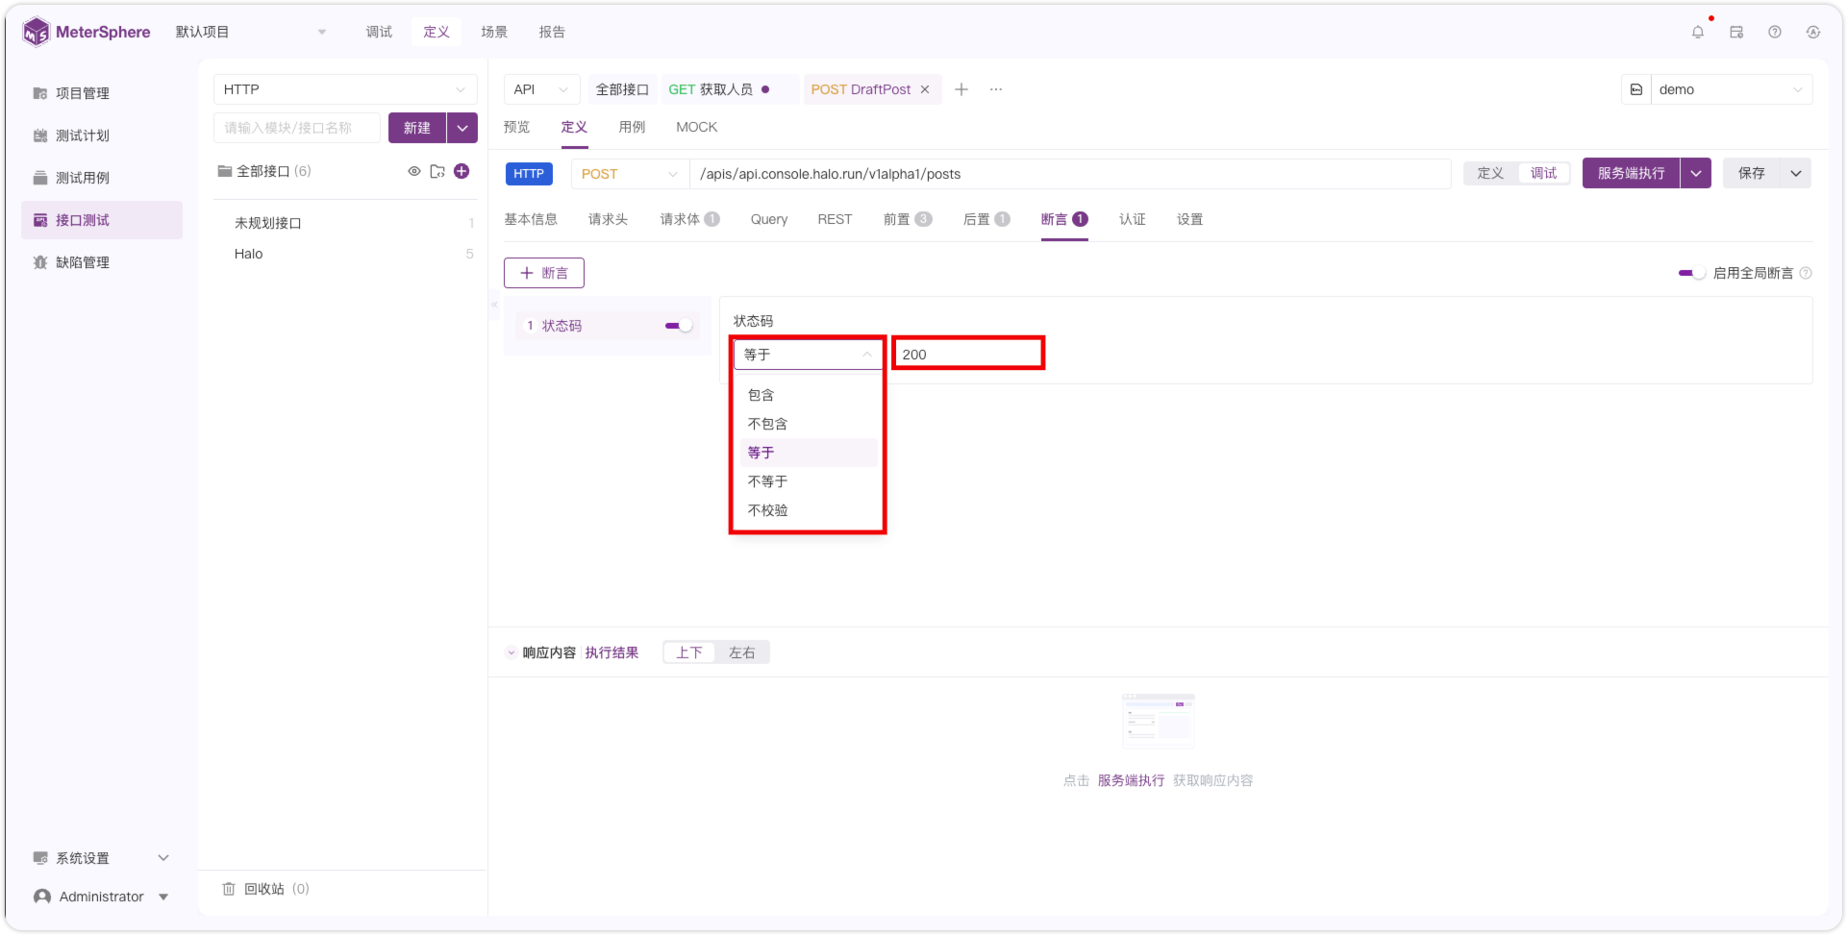Click the status code value field showing 200
The height and width of the screenshot is (935, 1847).
click(x=968, y=355)
